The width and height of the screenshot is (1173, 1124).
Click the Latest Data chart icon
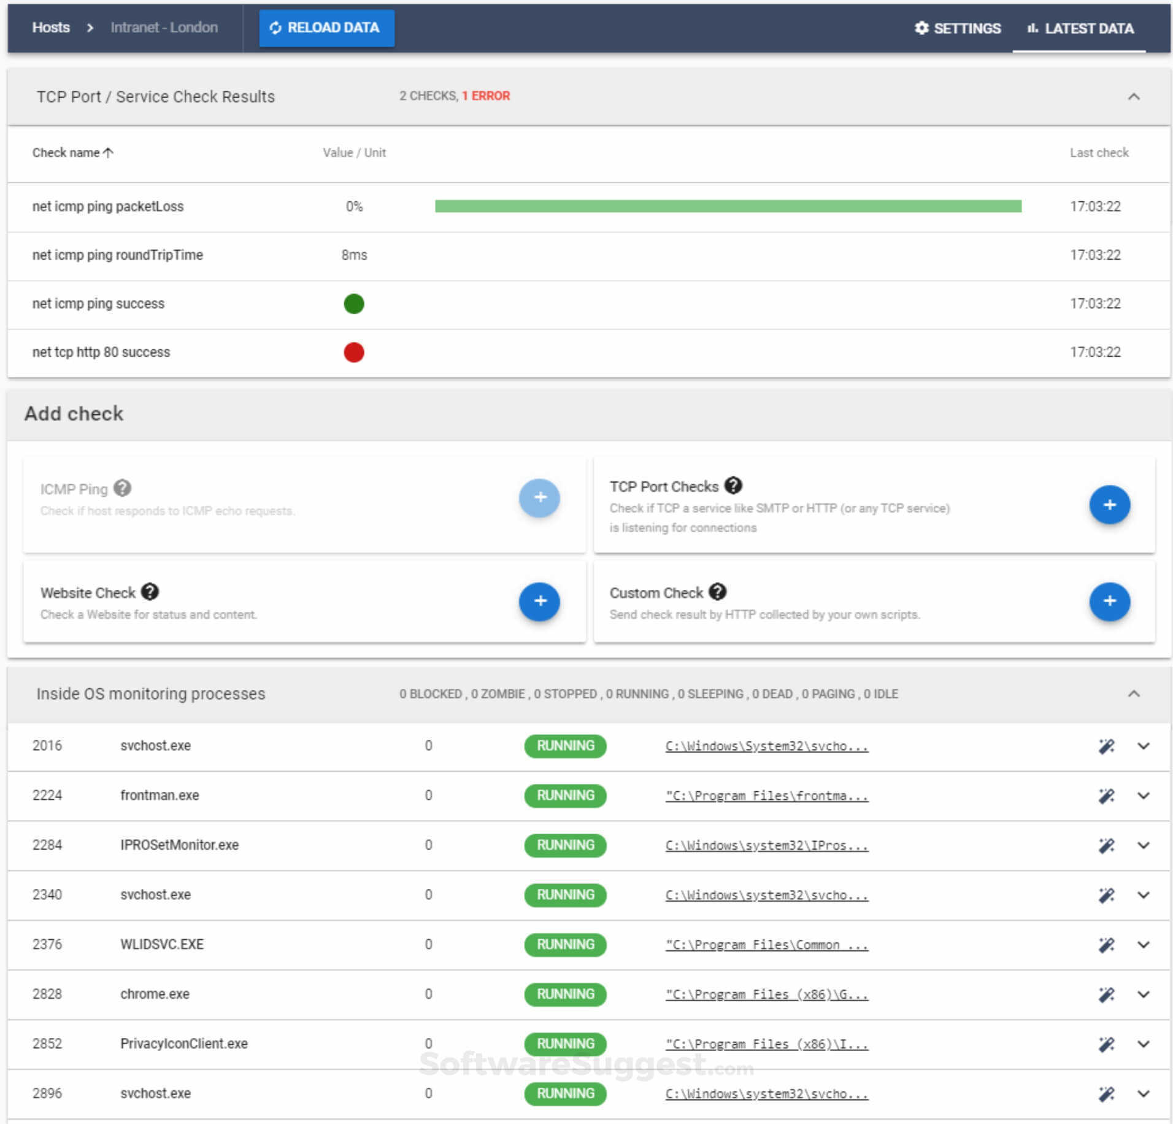[1033, 28]
